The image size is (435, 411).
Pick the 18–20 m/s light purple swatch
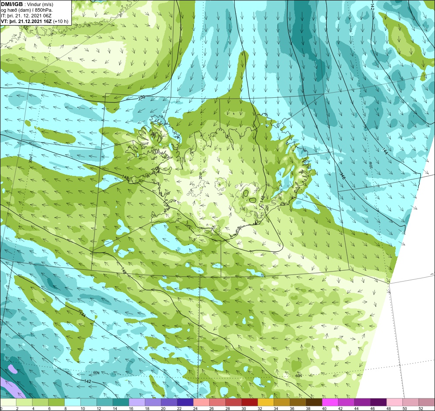click(153, 402)
